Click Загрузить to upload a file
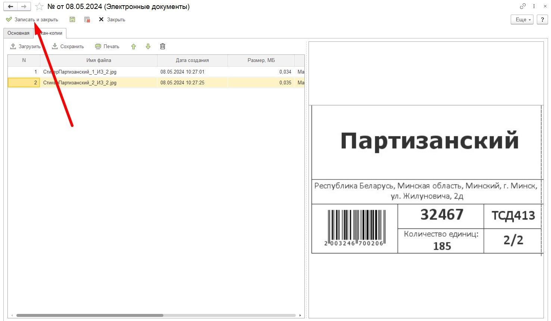The image size is (551, 321). pyautogui.click(x=25, y=47)
